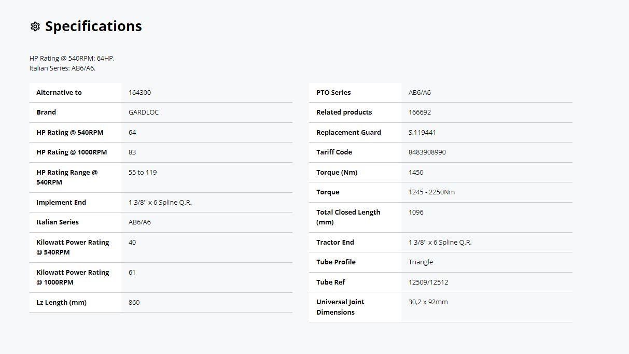Viewport: 629px width, 354px height.
Task: Click the HP Rating Range value 55 to 119
Action: coord(143,173)
